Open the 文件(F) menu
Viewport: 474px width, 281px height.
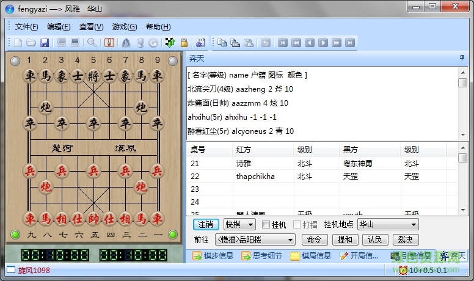pos(27,27)
